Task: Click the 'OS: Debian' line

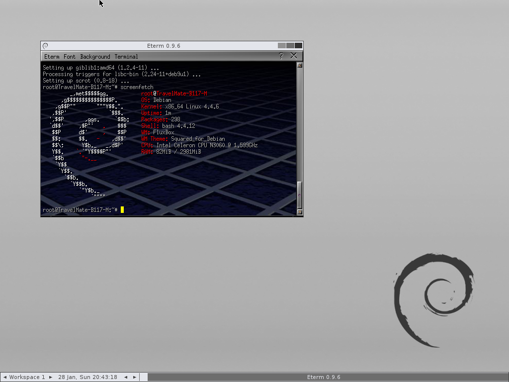Action: pos(156,100)
